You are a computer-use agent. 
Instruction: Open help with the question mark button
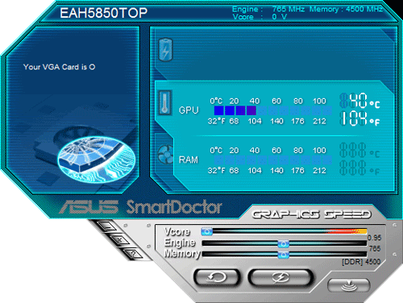(x=134, y=253)
